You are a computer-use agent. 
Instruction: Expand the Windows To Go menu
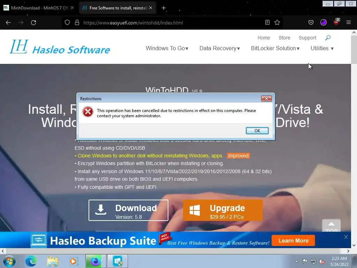click(x=167, y=48)
